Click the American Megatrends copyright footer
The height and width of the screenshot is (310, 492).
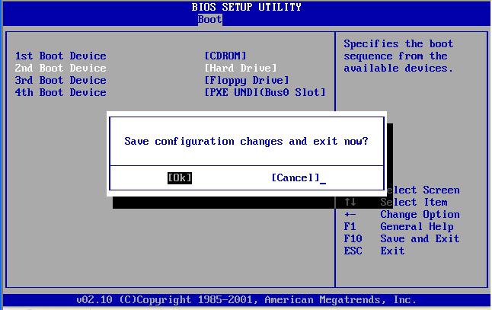[x=246, y=300]
